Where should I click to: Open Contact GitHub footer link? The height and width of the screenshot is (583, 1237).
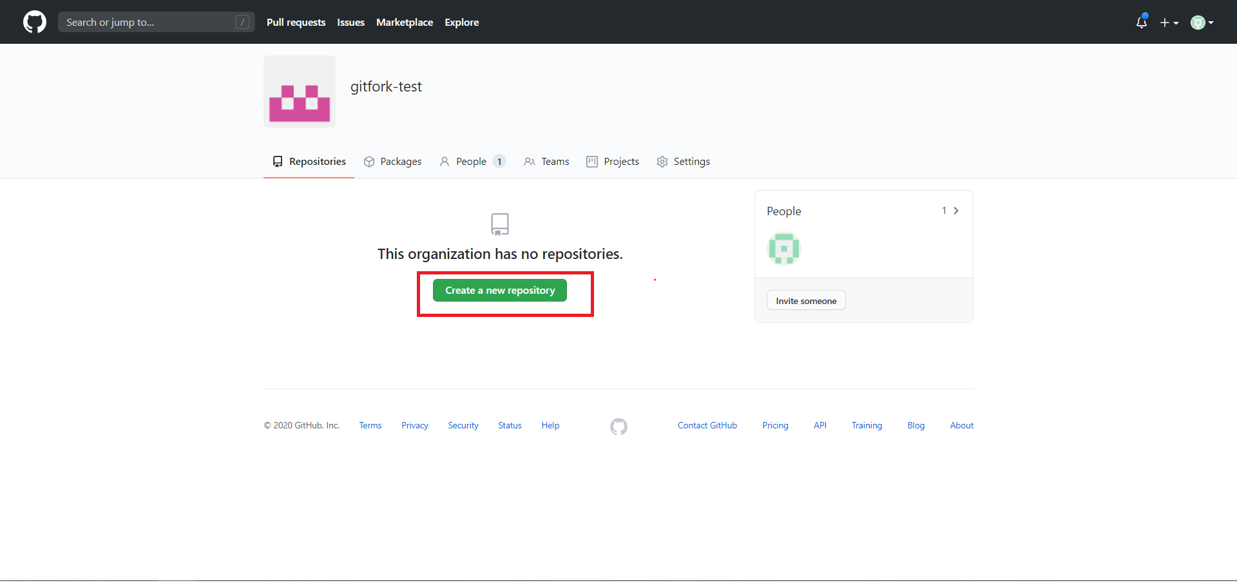(707, 426)
